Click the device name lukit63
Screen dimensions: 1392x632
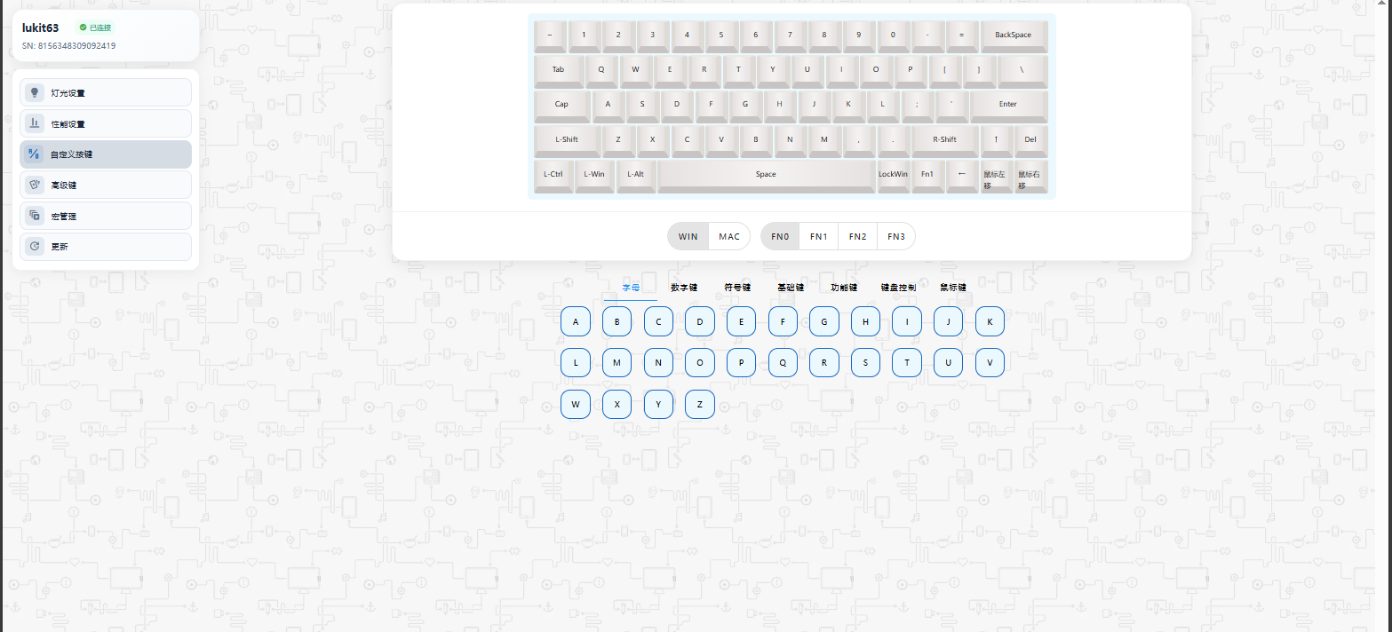[41, 28]
